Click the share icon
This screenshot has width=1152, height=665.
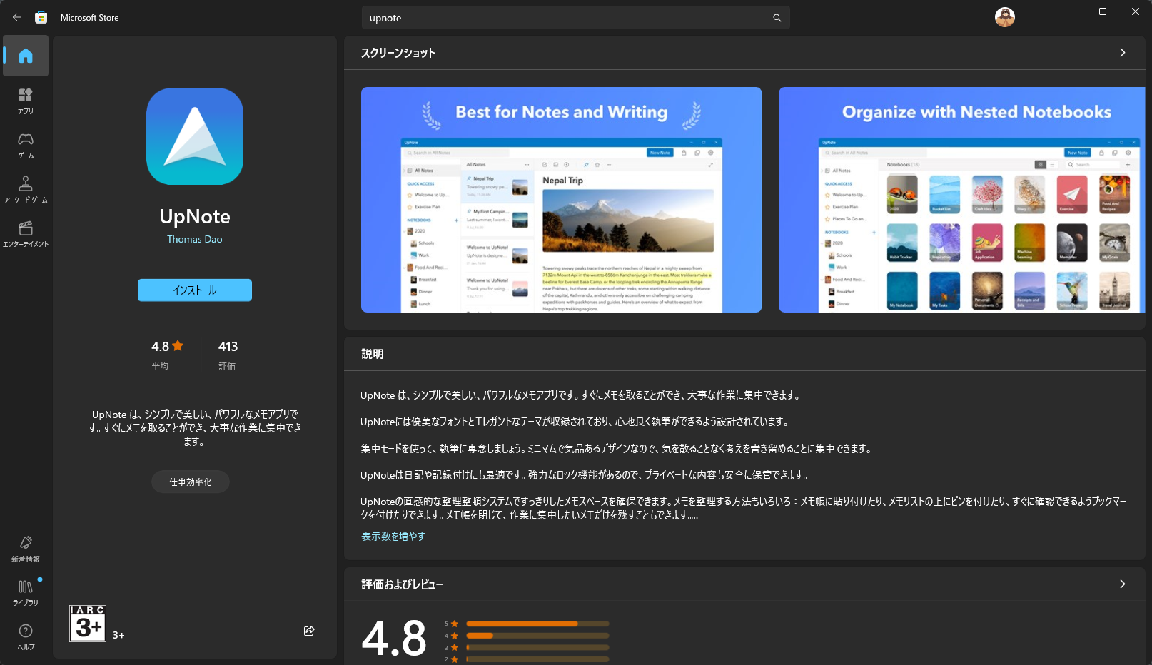(x=309, y=631)
